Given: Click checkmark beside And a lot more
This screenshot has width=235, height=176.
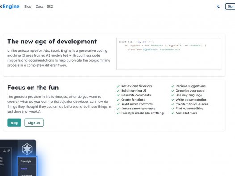Looking at the screenshot, I should tap(172, 113).
